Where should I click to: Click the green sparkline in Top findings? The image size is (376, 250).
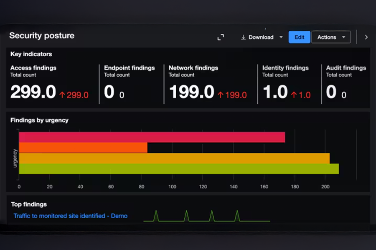(x=206, y=217)
